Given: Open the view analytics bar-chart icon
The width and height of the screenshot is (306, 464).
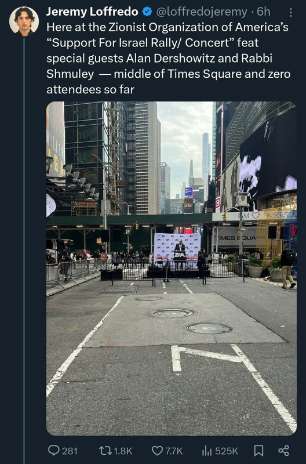Looking at the screenshot, I should coord(207,451).
